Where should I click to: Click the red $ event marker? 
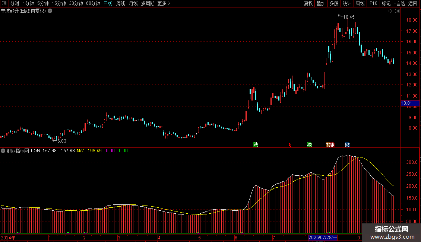pos(289,145)
